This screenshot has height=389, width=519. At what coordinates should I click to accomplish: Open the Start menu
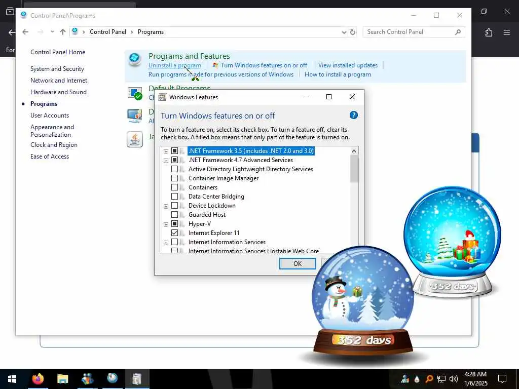(x=12, y=379)
